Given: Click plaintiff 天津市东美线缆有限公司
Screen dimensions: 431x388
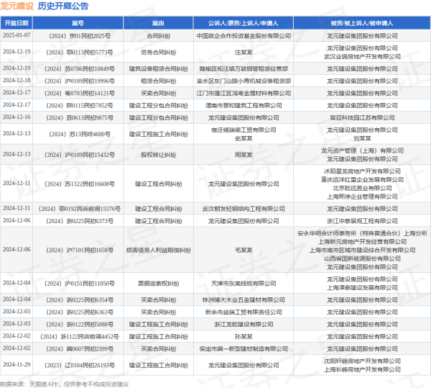Looking at the screenshot, I should (244, 284).
